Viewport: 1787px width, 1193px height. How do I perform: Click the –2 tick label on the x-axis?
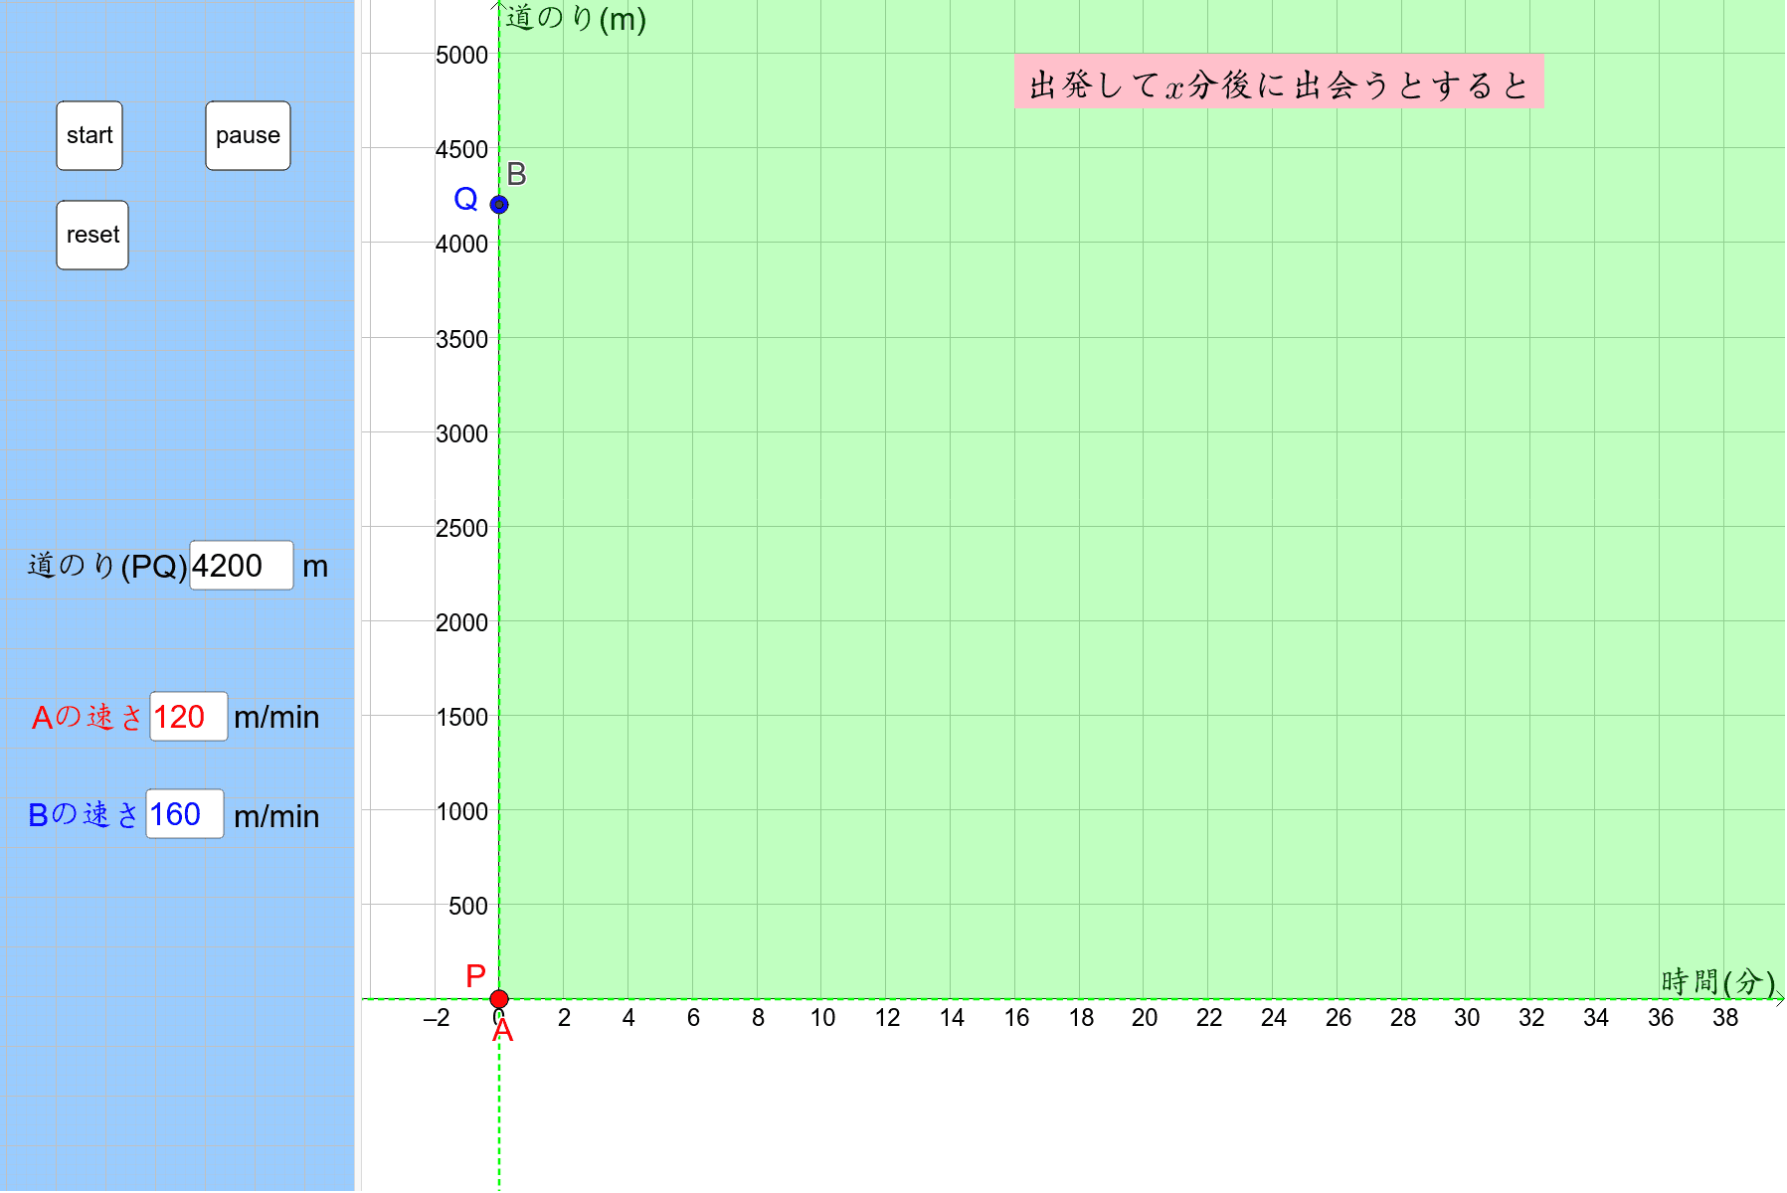coord(437,1018)
